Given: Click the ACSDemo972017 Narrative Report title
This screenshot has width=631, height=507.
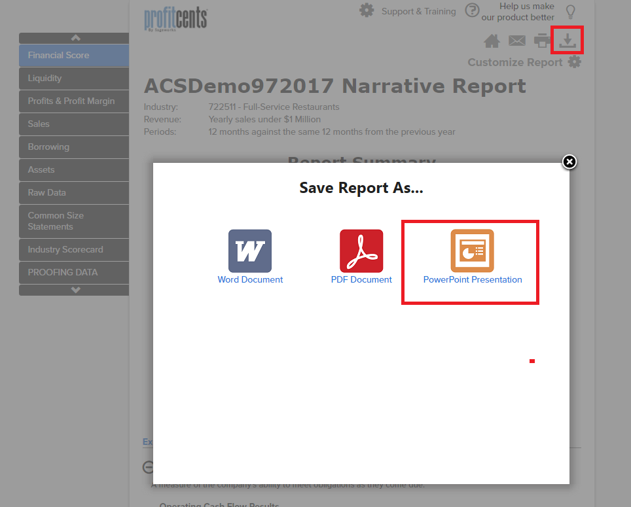Looking at the screenshot, I should point(335,86).
